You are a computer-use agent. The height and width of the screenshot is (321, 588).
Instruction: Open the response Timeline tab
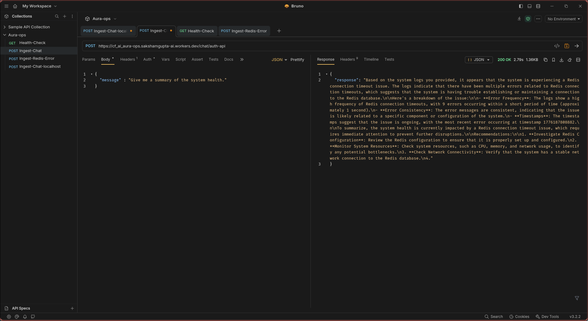pyautogui.click(x=371, y=59)
